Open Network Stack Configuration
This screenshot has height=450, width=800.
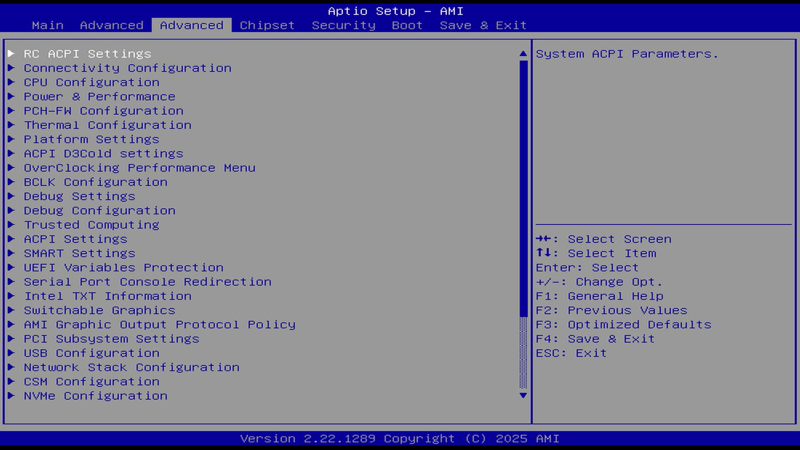coord(131,367)
